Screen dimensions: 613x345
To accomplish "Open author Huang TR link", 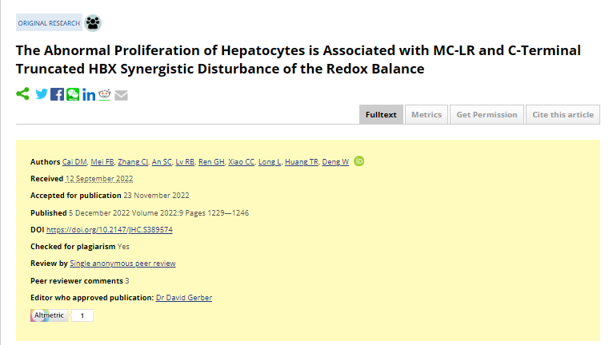I will [x=302, y=162].
